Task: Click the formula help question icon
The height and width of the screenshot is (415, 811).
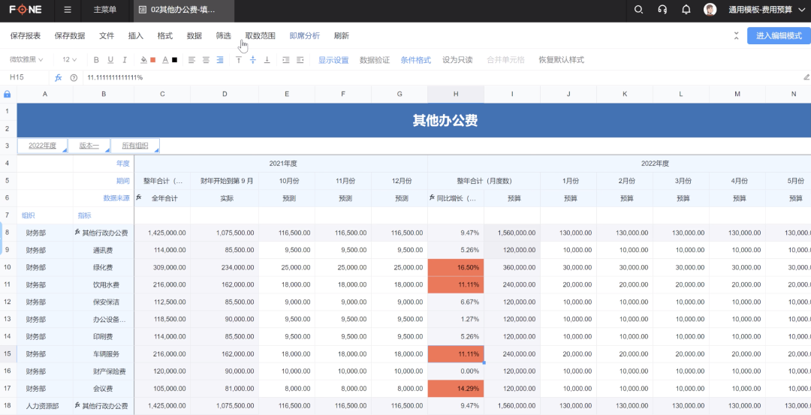Action: pos(74,77)
